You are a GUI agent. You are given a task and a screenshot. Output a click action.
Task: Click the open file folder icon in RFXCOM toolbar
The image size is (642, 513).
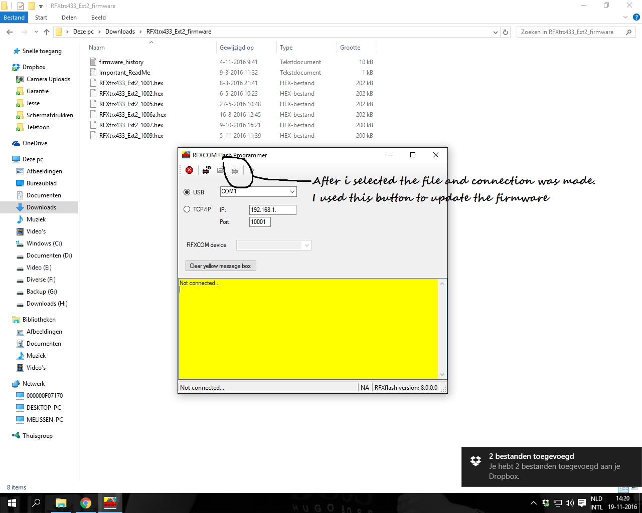[x=220, y=170]
